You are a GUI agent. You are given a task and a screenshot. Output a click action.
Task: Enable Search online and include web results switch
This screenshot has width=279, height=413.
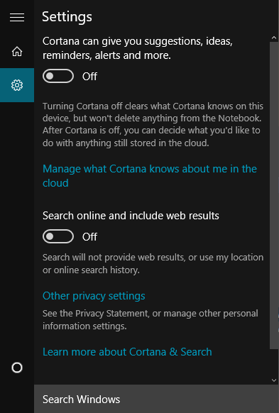pyautogui.click(x=58, y=236)
